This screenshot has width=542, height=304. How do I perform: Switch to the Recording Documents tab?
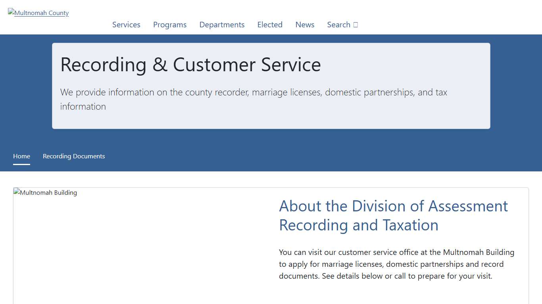tap(74, 156)
